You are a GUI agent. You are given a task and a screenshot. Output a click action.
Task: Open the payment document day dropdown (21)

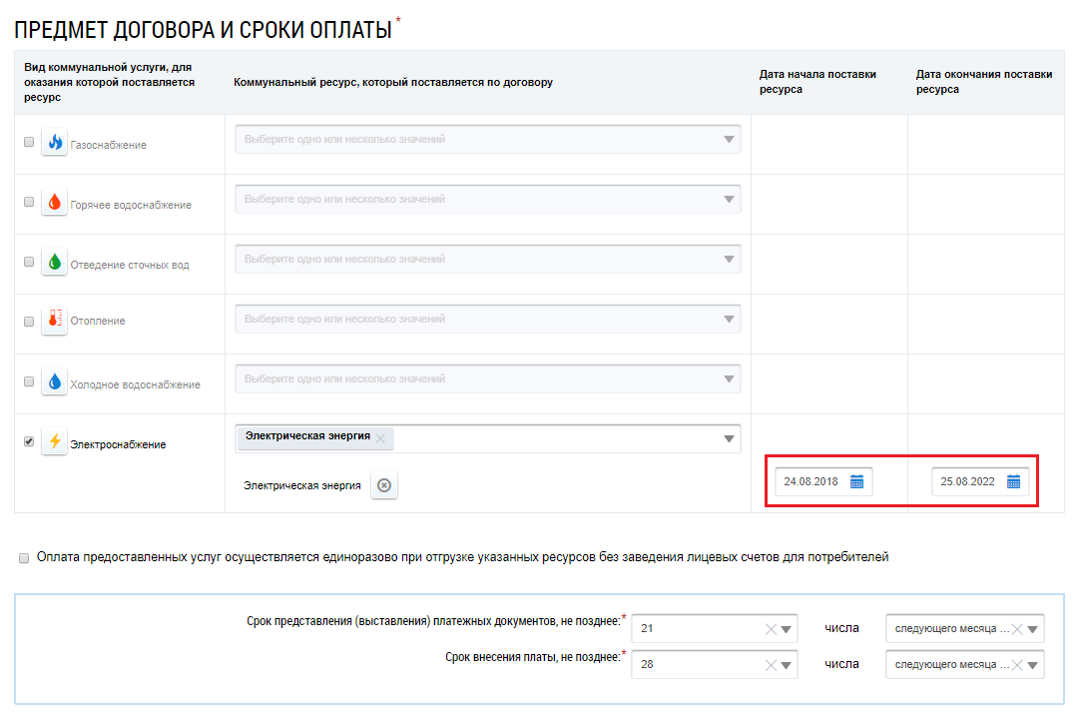787,629
